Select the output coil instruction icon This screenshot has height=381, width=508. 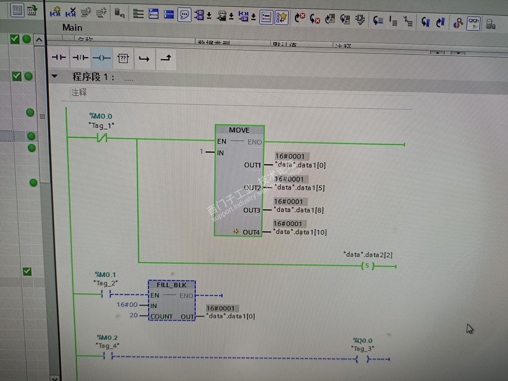pos(102,58)
